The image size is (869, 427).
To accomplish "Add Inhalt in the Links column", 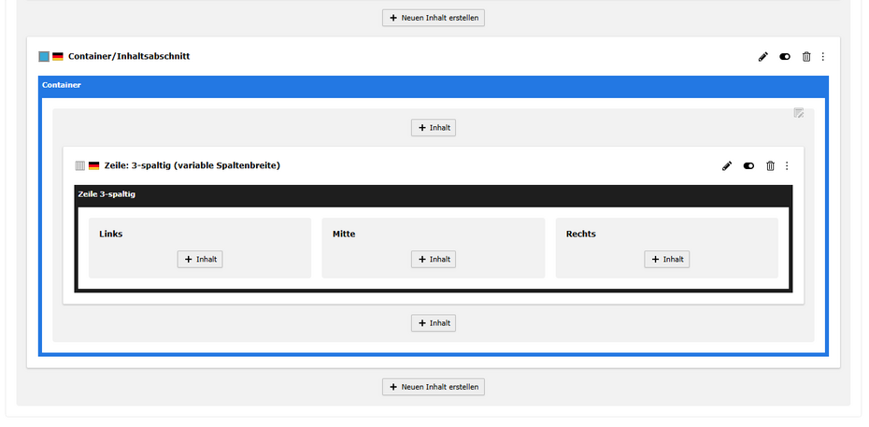I will point(200,260).
